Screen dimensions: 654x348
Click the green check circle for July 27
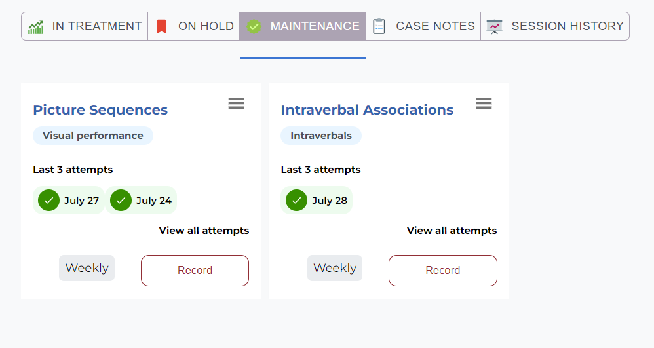click(x=48, y=201)
